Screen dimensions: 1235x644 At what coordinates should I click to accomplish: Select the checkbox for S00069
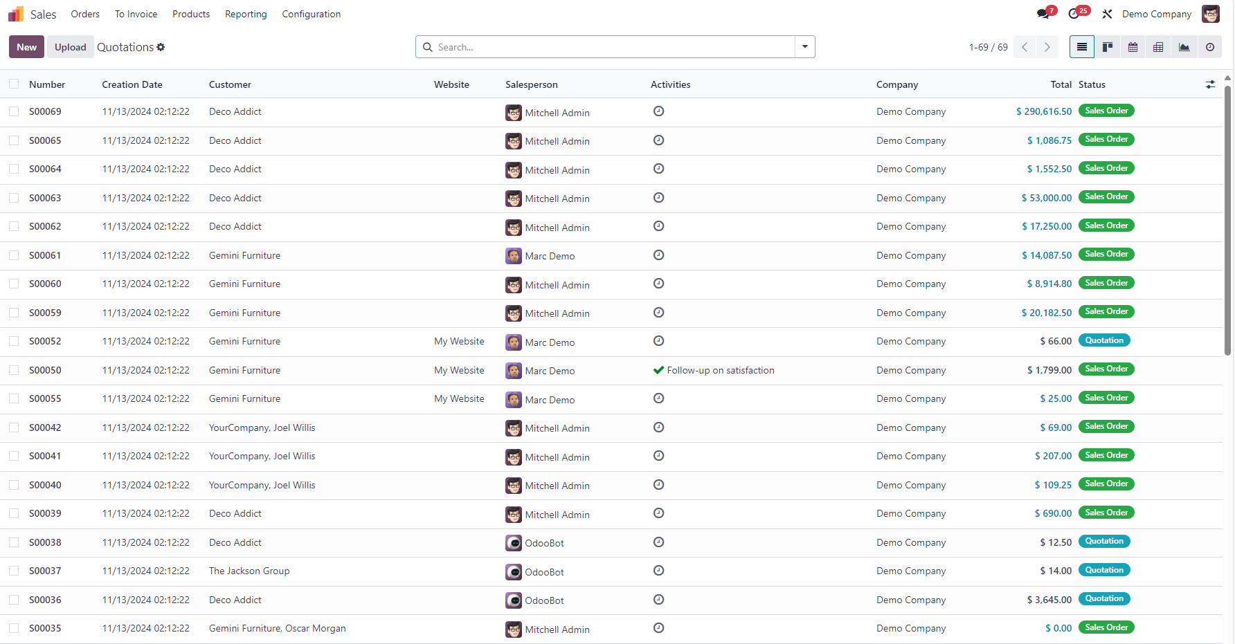(x=14, y=111)
